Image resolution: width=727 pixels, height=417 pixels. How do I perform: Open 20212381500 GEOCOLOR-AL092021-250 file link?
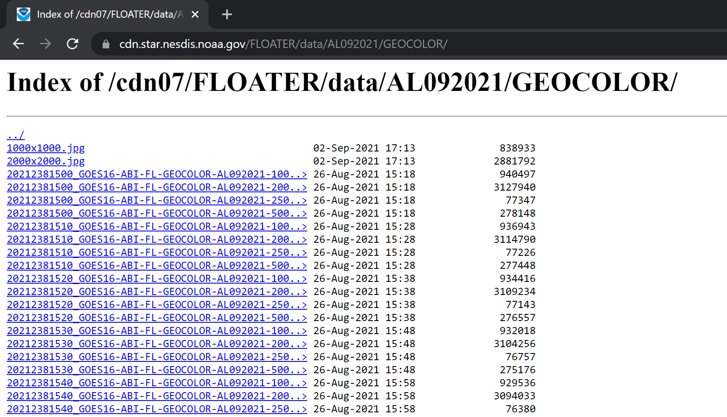click(157, 200)
